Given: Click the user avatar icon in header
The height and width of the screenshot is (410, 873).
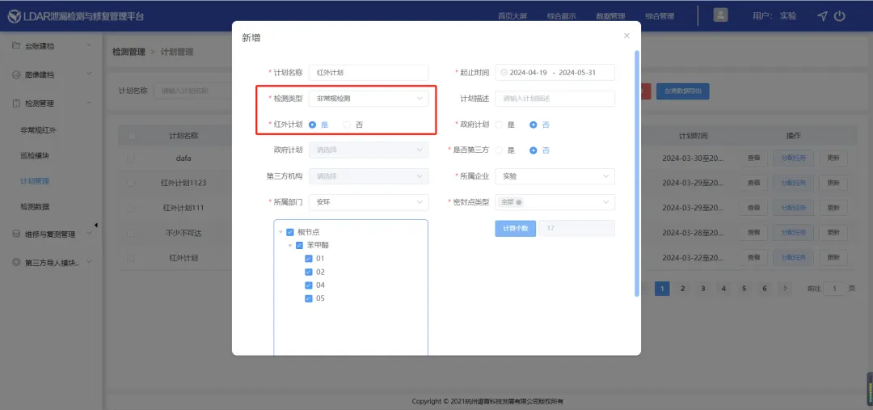Looking at the screenshot, I should [x=720, y=15].
